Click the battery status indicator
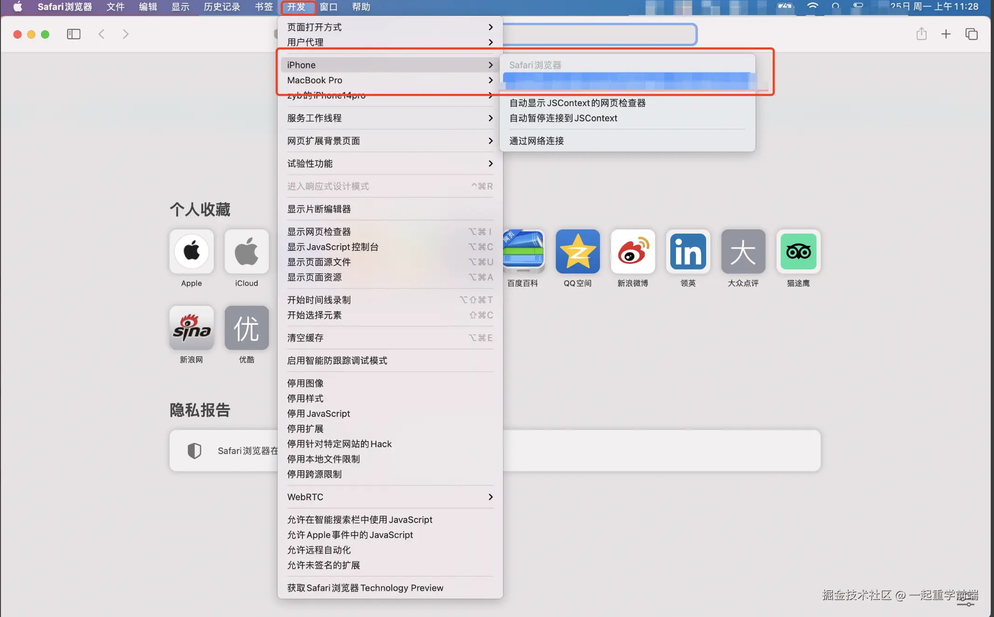Image resolution: width=994 pixels, height=617 pixels. (785, 7)
